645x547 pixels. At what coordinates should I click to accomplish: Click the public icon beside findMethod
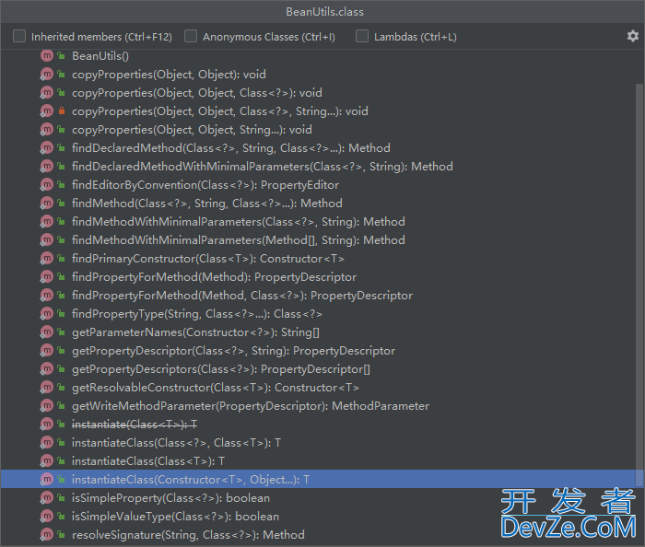(x=62, y=203)
